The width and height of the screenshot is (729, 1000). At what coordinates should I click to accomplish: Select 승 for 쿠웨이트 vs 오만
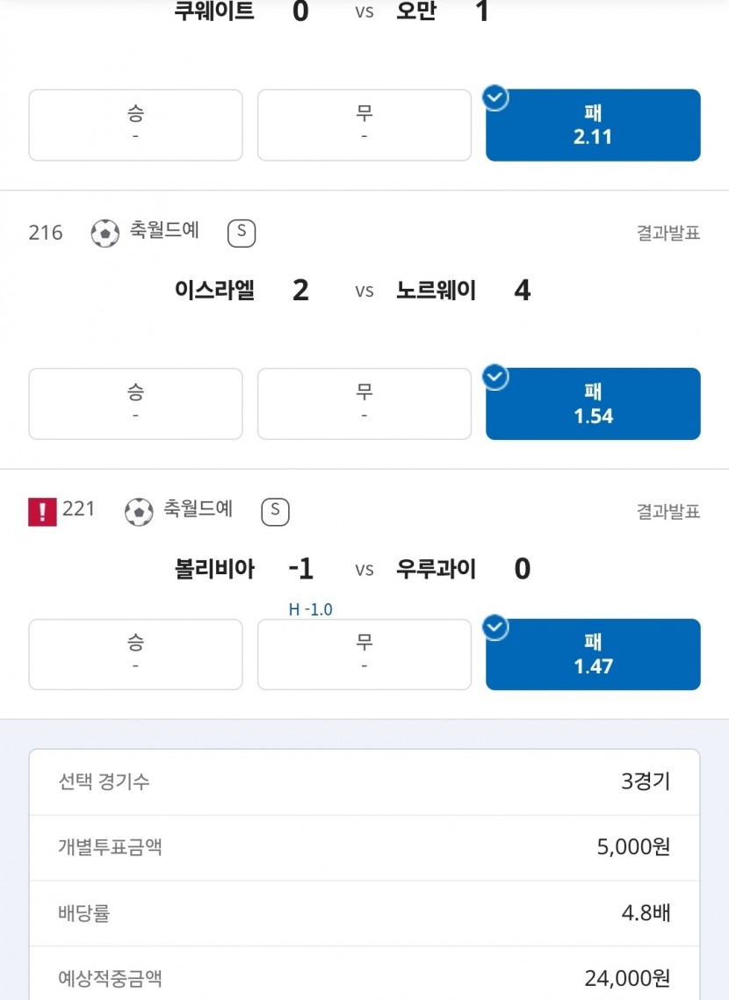click(x=135, y=125)
